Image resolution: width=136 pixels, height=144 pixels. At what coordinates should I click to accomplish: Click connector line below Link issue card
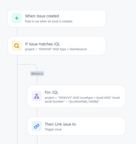[37, 140]
